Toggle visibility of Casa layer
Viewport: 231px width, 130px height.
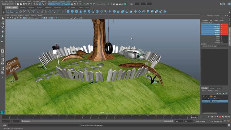pyautogui.click(x=203, y=96)
